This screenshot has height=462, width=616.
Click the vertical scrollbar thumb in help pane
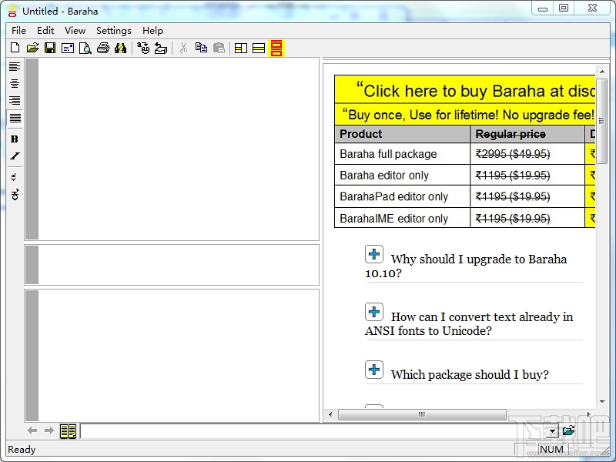[601, 121]
